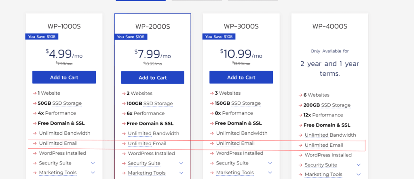414x179 pixels.
Task: Click SSD Storage link in 100GB row
Action: [158, 104]
